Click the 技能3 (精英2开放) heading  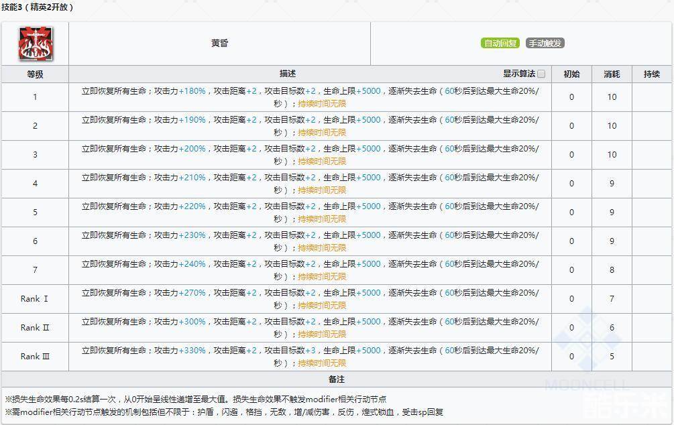click(x=38, y=7)
